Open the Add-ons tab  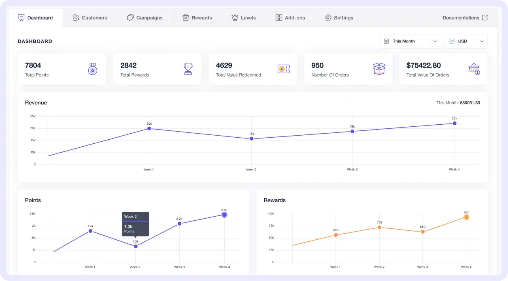(290, 18)
